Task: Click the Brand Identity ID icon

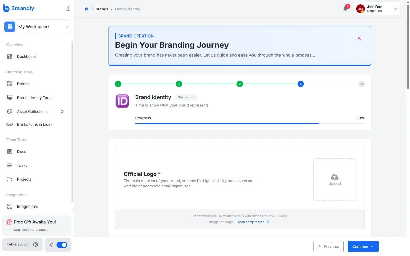Action: pyautogui.click(x=122, y=101)
